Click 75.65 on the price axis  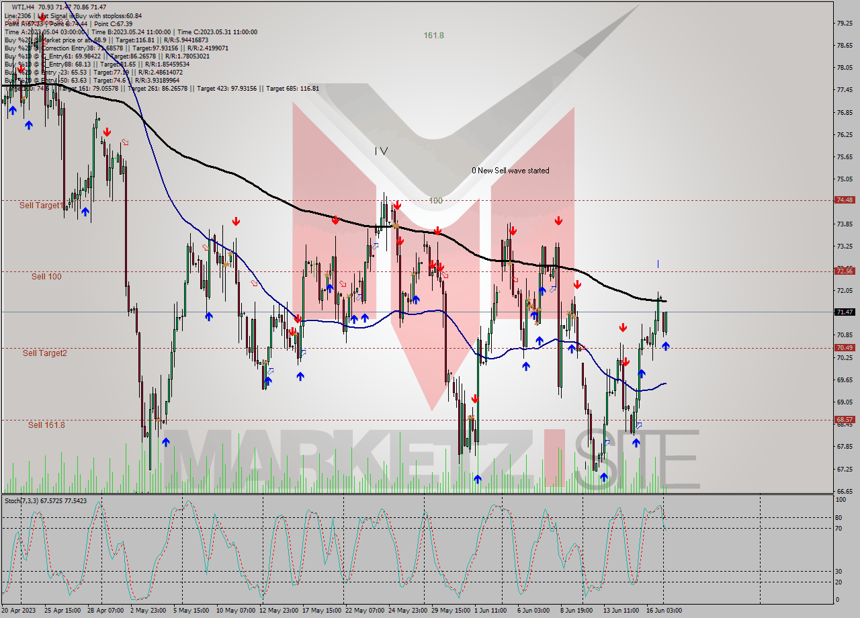pos(845,157)
